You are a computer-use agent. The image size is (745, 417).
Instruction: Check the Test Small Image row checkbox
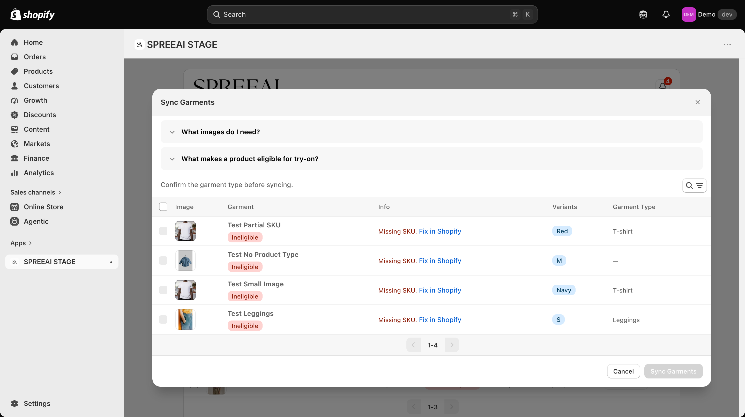tap(163, 290)
